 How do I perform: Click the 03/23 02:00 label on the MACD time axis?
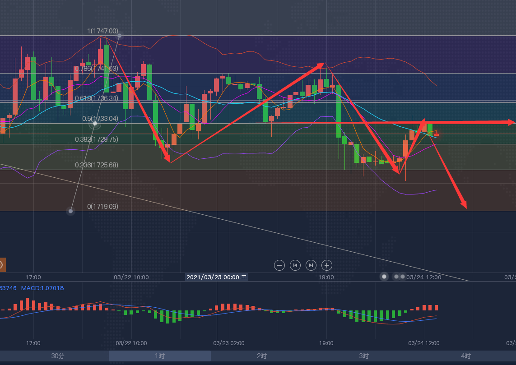click(229, 343)
